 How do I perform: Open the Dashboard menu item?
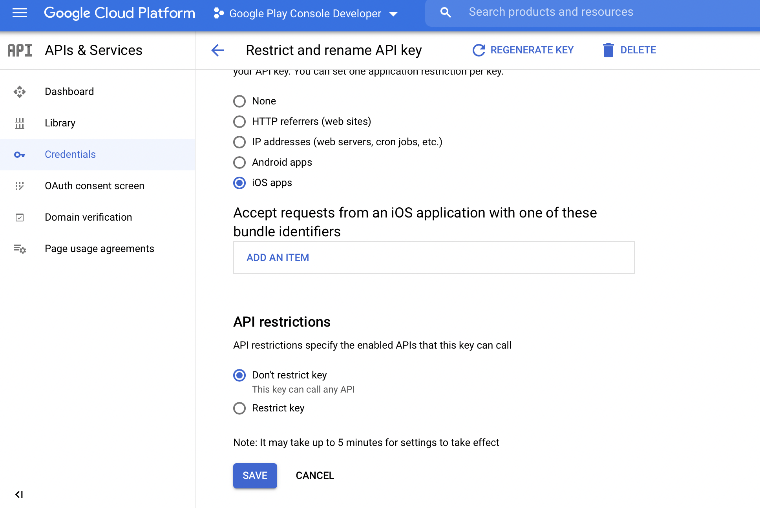(x=97, y=91)
